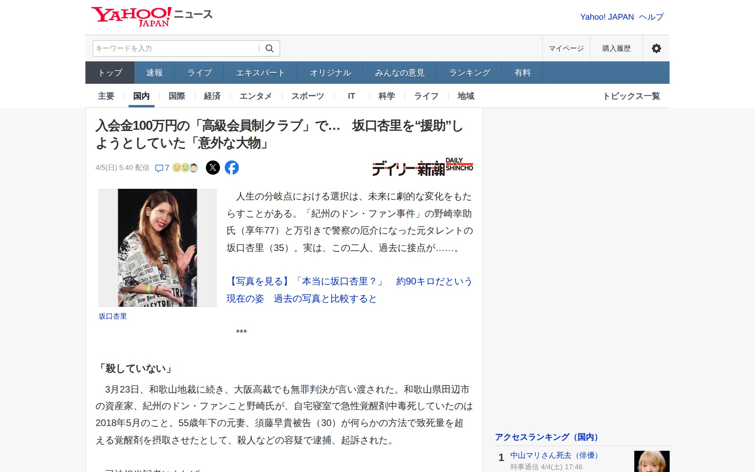The width and height of the screenshot is (755, 472).
Task: Share the article on Facebook
Action: pyautogui.click(x=232, y=167)
